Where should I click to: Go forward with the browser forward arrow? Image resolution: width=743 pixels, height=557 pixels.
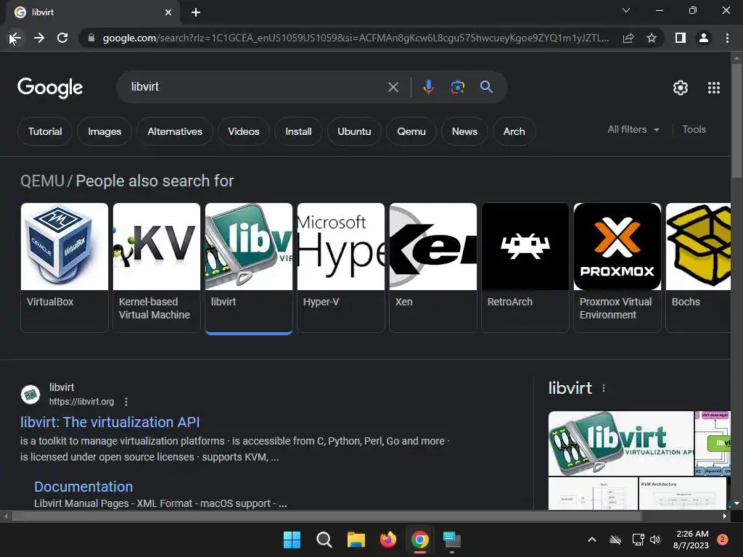[39, 38]
